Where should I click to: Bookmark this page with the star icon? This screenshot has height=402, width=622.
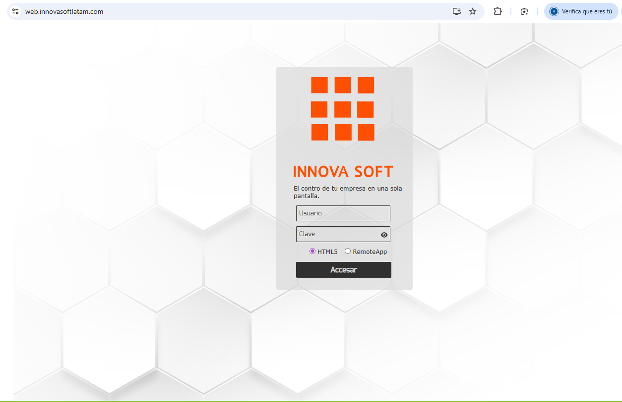click(473, 11)
